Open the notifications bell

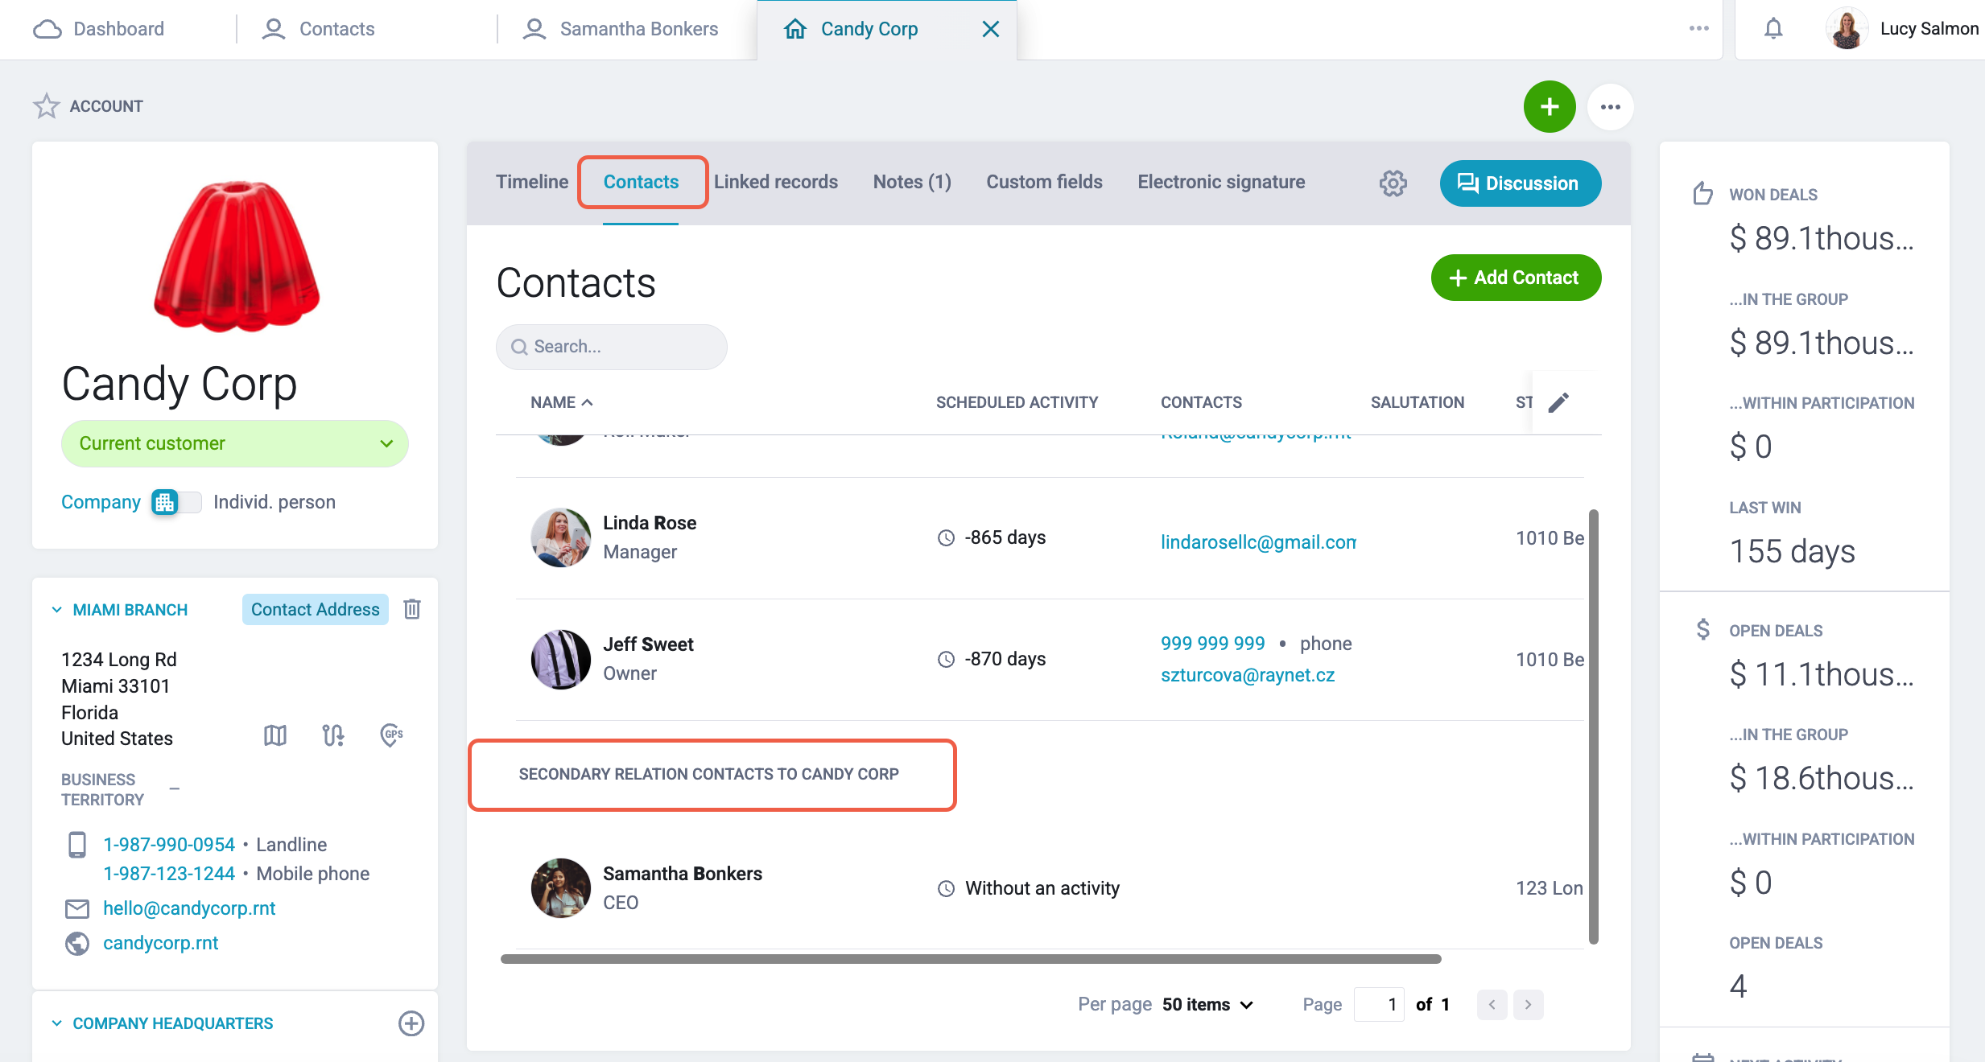1773,29
